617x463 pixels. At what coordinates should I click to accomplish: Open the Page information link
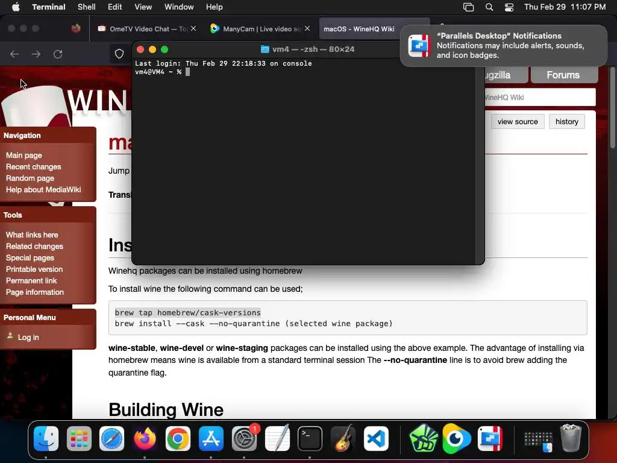[x=34, y=292]
